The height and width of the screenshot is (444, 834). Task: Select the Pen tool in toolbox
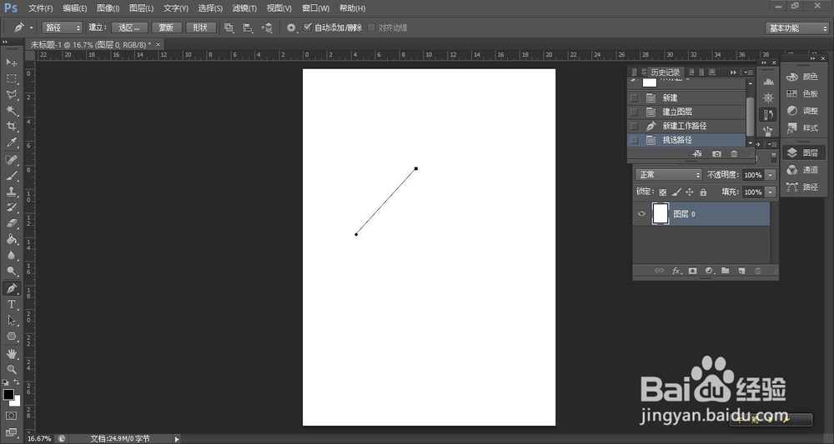[x=11, y=288]
